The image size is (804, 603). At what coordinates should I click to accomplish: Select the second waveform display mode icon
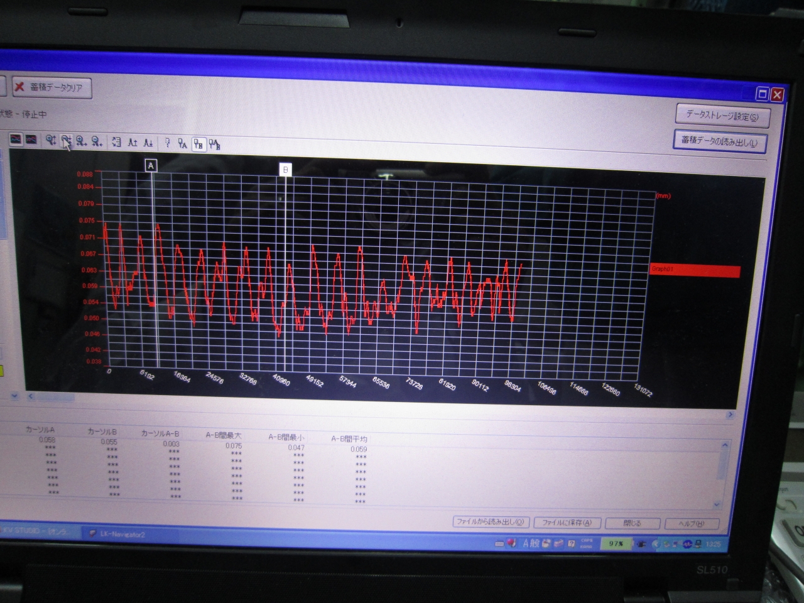click(x=31, y=139)
